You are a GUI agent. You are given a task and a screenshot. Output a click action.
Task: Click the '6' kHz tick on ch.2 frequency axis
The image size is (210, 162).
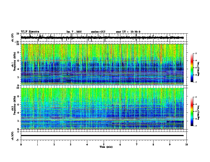click(x=19, y=105)
